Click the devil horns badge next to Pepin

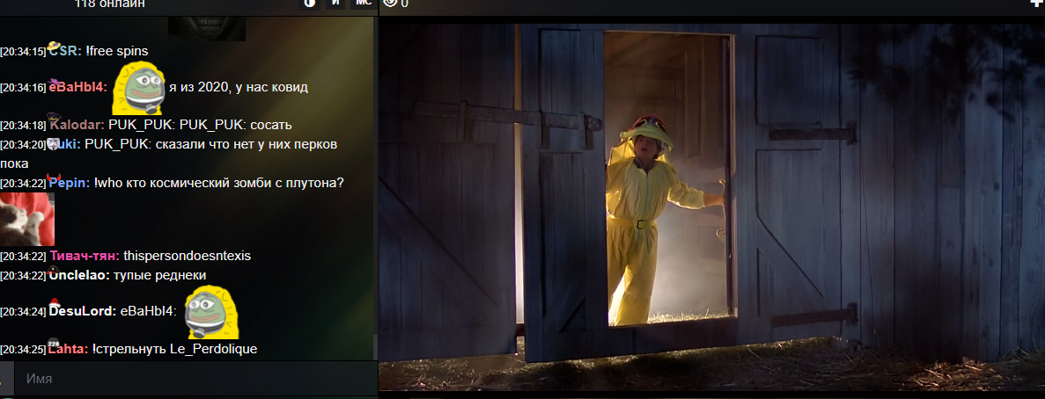(54, 177)
